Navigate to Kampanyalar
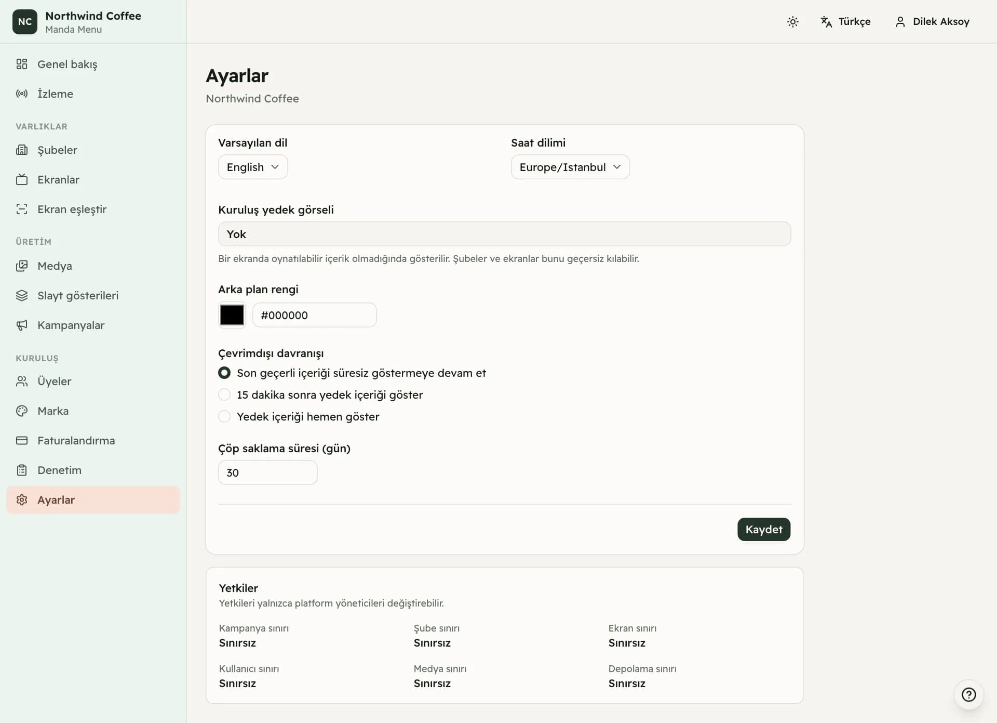Screen dimensions: 997x723 point(93,325)
